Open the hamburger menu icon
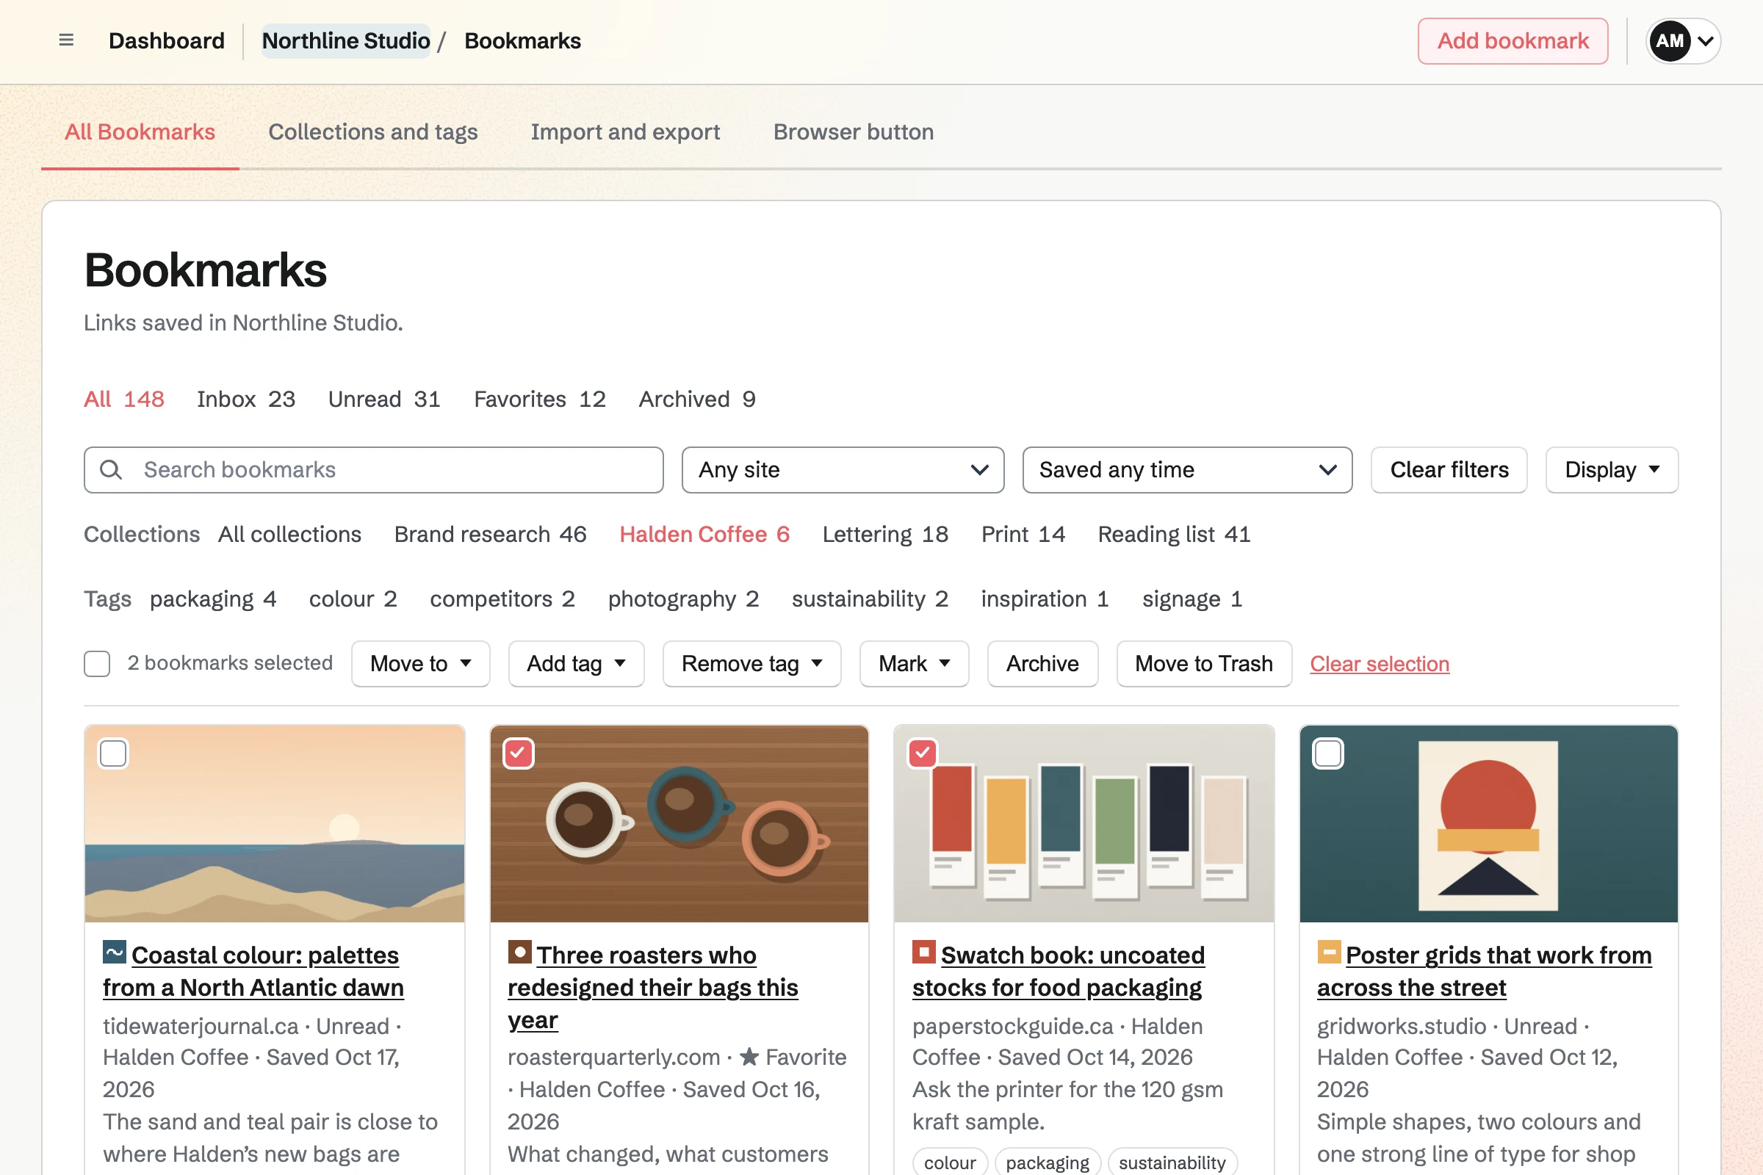 (x=66, y=40)
